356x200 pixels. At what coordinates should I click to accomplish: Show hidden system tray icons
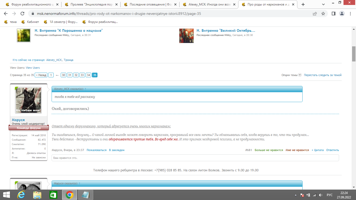296,195
